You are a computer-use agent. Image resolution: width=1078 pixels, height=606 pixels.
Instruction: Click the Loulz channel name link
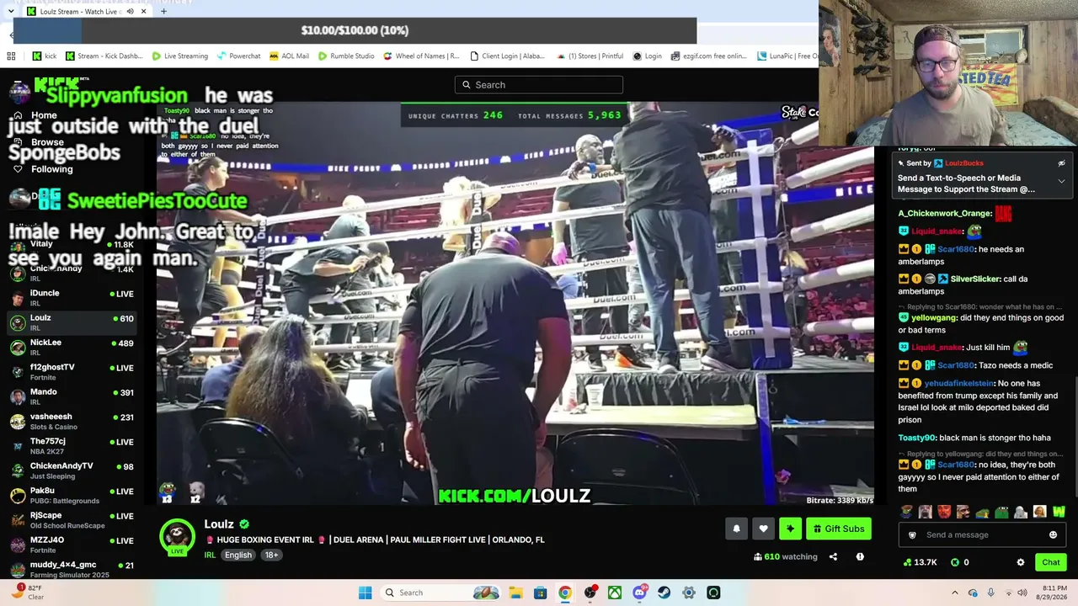click(x=219, y=524)
